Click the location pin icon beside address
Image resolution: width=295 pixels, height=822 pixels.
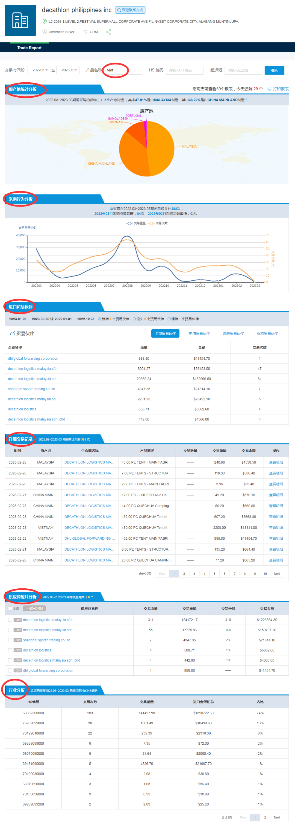(x=45, y=21)
